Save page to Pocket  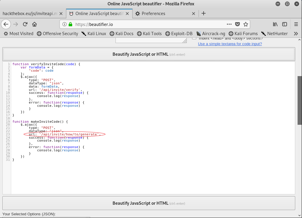pos(237,24)
